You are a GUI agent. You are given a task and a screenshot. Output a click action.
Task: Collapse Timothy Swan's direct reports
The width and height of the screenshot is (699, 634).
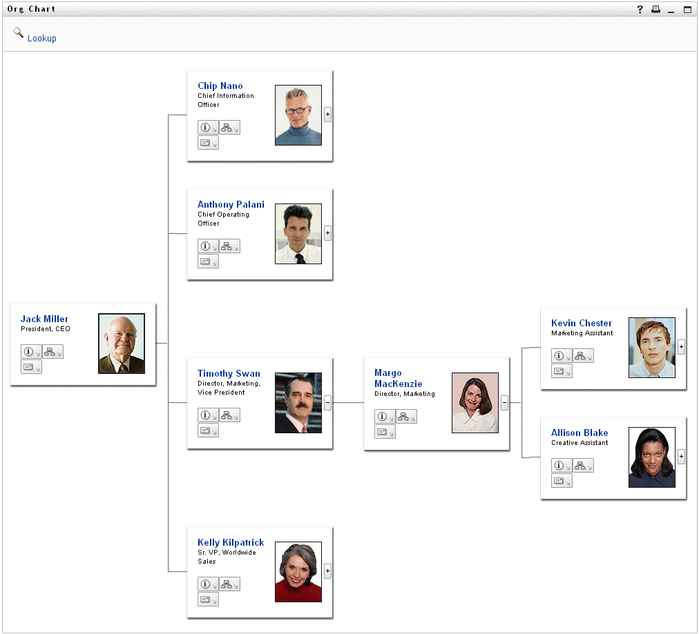tap(327, 402)
